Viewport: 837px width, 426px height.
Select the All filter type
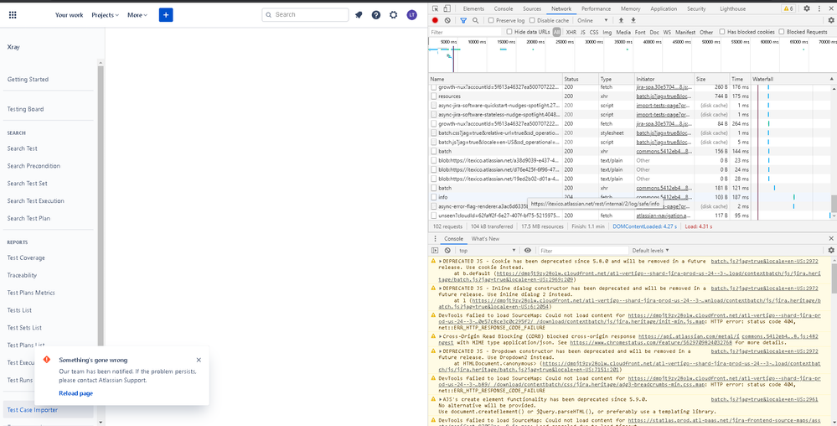tap(557, 32)
